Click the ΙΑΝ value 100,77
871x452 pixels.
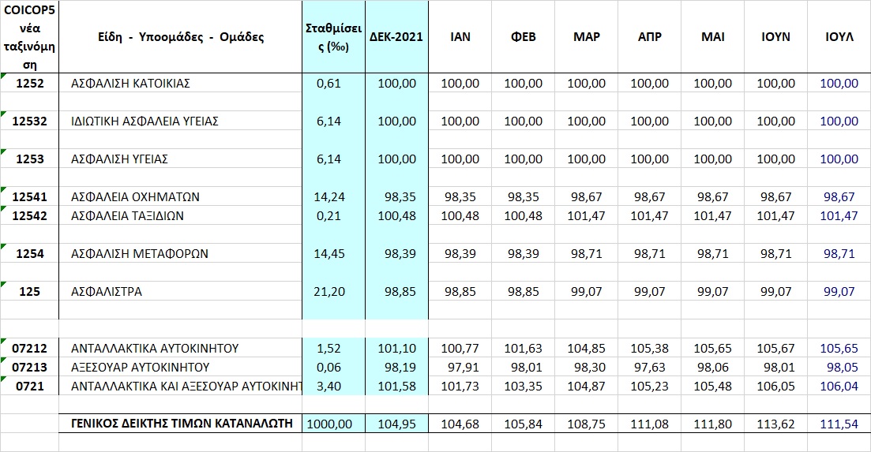tap(460, 349)
